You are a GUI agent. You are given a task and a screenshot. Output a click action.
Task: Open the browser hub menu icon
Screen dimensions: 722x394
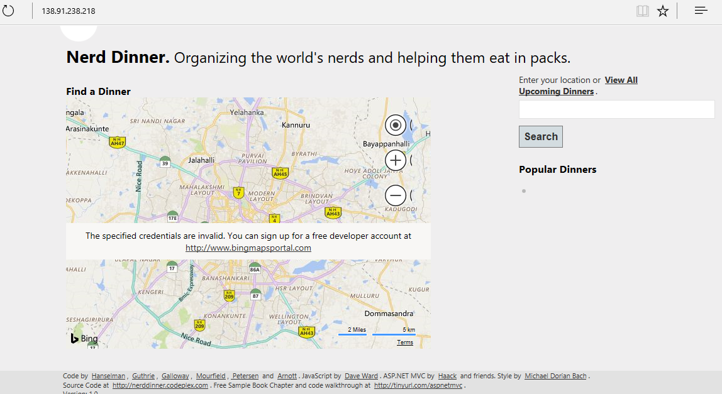(x=701, y=11)
